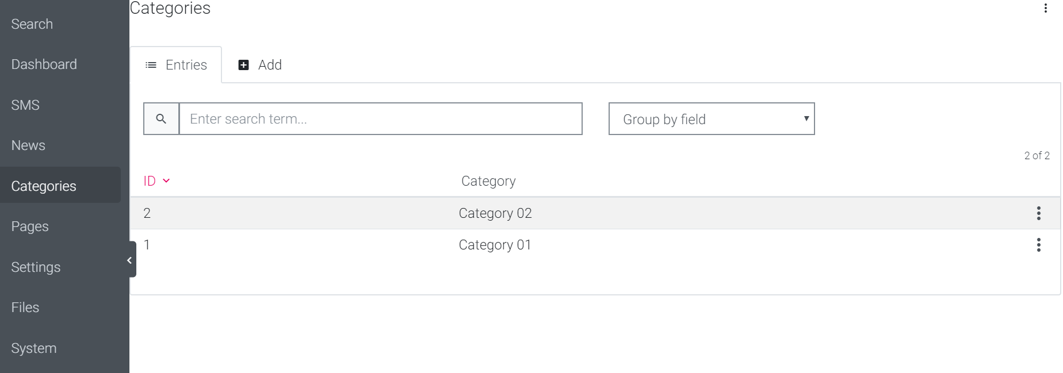Navigate to the Settings section

click(x=36, y=267)
